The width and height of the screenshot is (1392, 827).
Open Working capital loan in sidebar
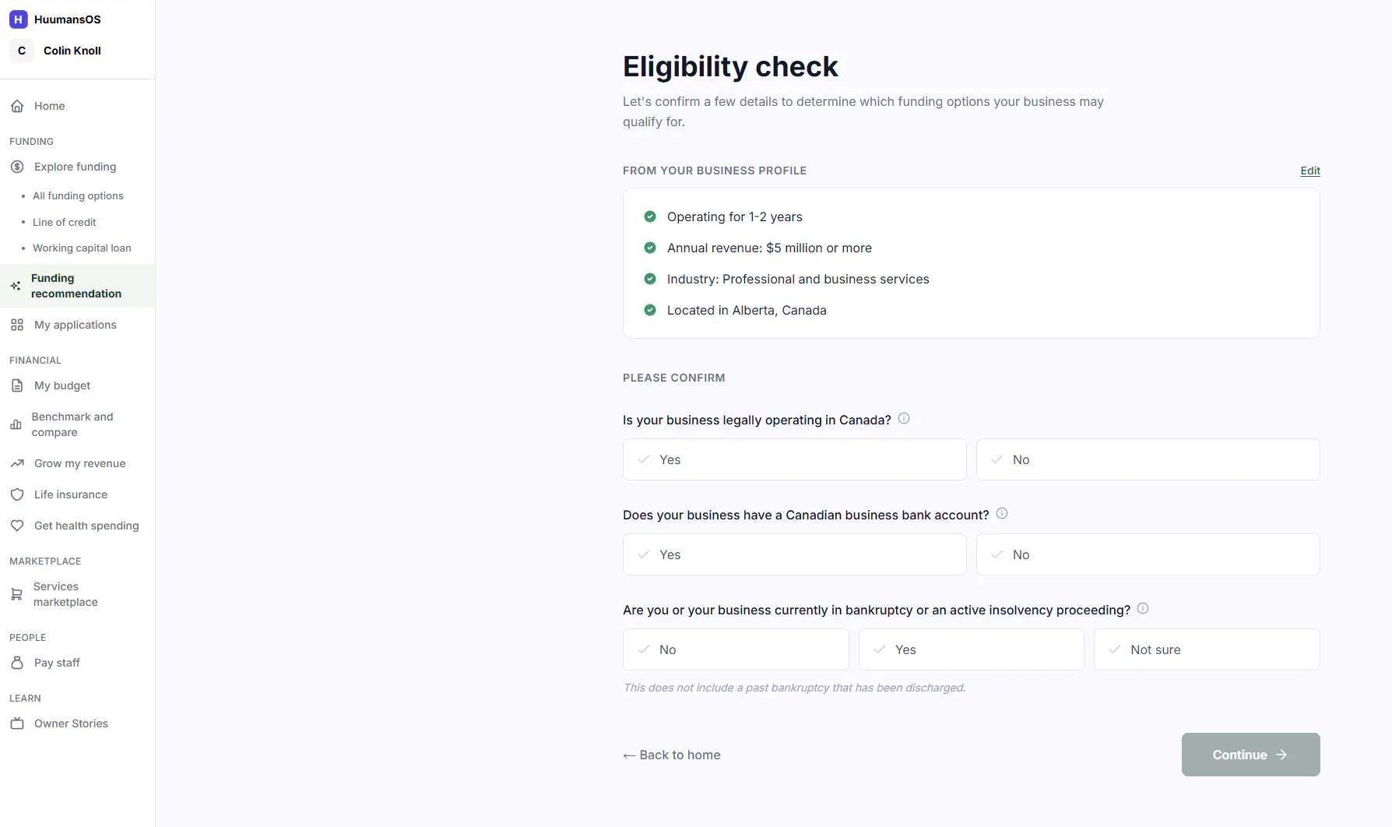click(x=82, y=248)
